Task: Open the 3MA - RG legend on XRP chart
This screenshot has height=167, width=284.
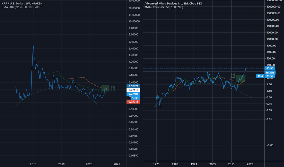Action: click(x=21, y=7)
